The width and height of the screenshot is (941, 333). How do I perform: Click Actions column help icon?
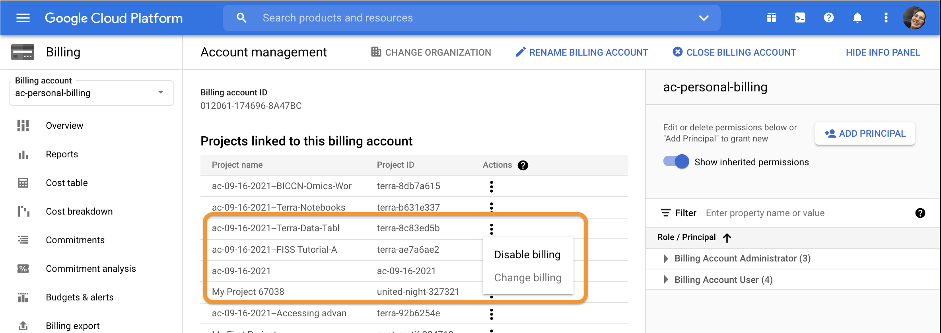[523, 165]
